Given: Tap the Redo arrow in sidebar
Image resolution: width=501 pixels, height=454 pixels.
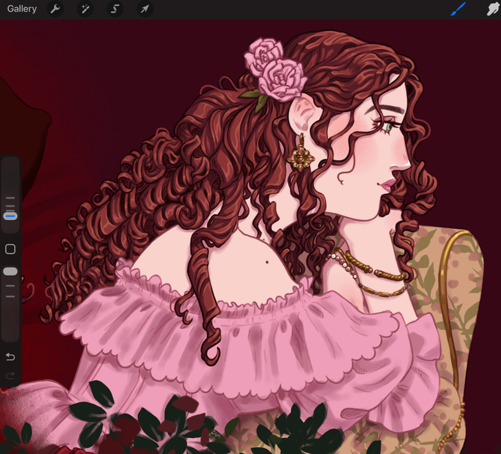Looking at the screenshot, I should click(x=10, y=376).
